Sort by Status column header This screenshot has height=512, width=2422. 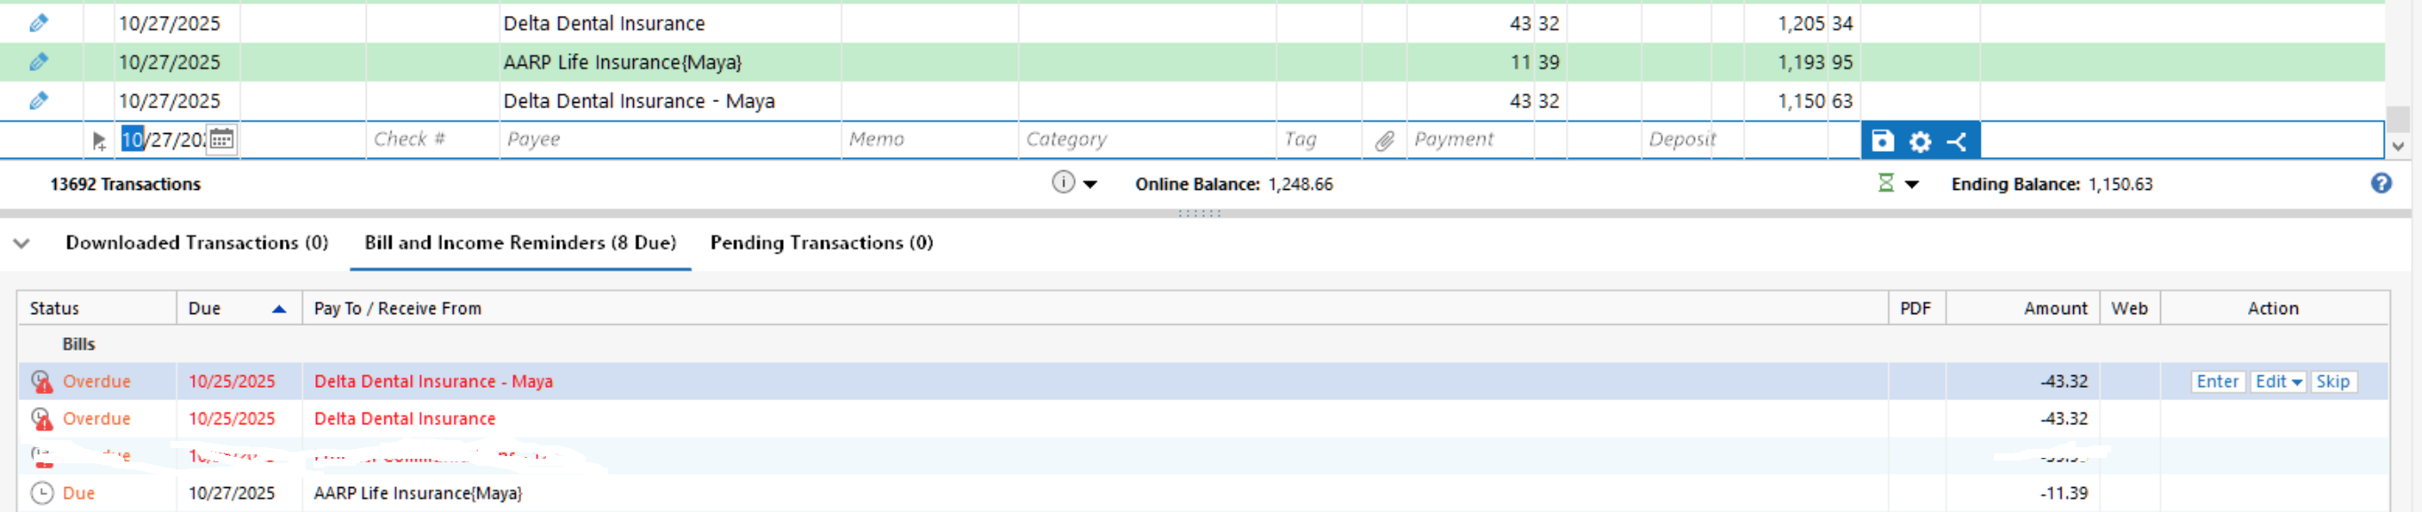click(x=97, y=308)
